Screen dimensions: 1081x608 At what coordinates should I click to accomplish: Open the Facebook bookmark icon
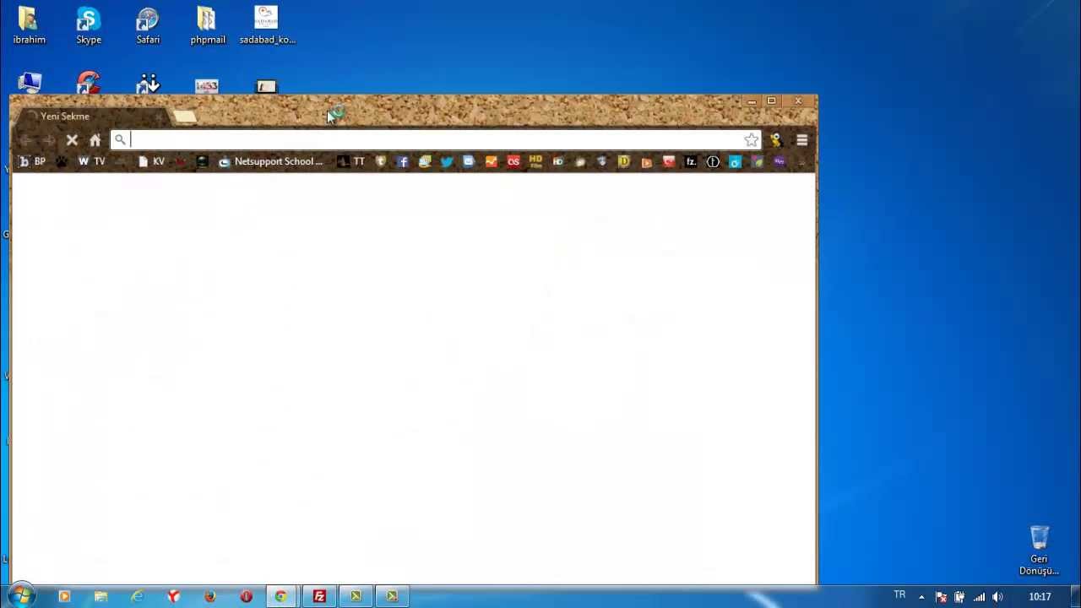[403, 161]
